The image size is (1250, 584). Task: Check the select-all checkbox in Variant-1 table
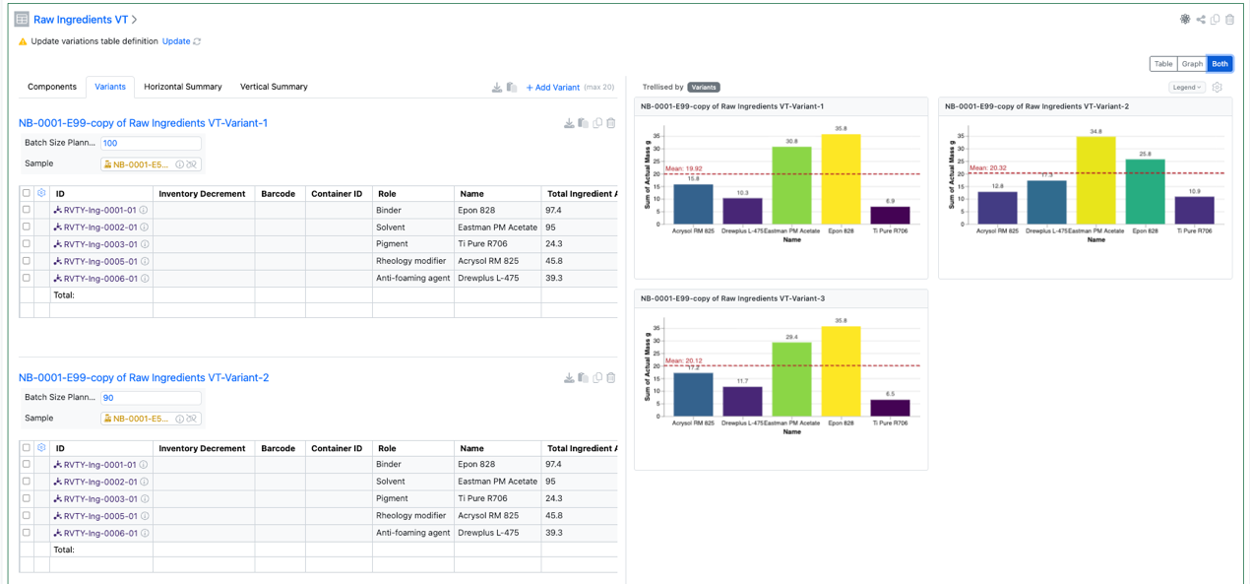(27, 193)
